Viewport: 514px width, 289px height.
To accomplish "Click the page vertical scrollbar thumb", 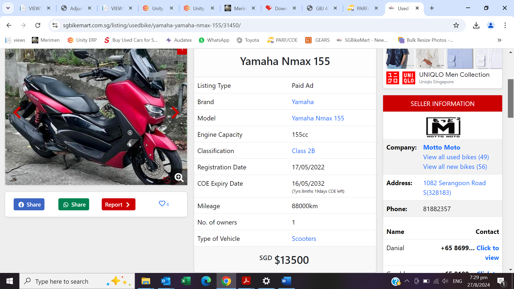I will [x=511, y=98].
